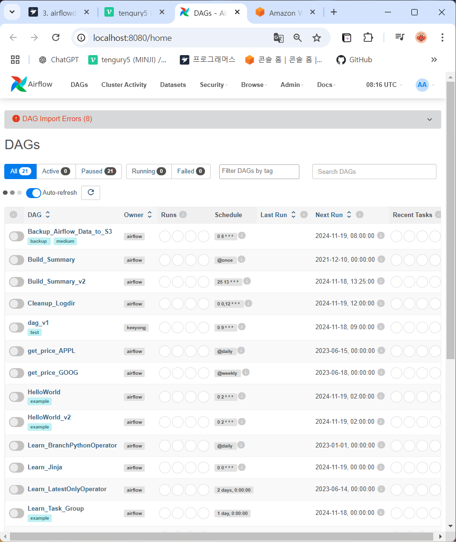The height and width of the screenshot is (542, 456).
Task: Click the Airflow pinwheel logo
Action: point(17,84)
